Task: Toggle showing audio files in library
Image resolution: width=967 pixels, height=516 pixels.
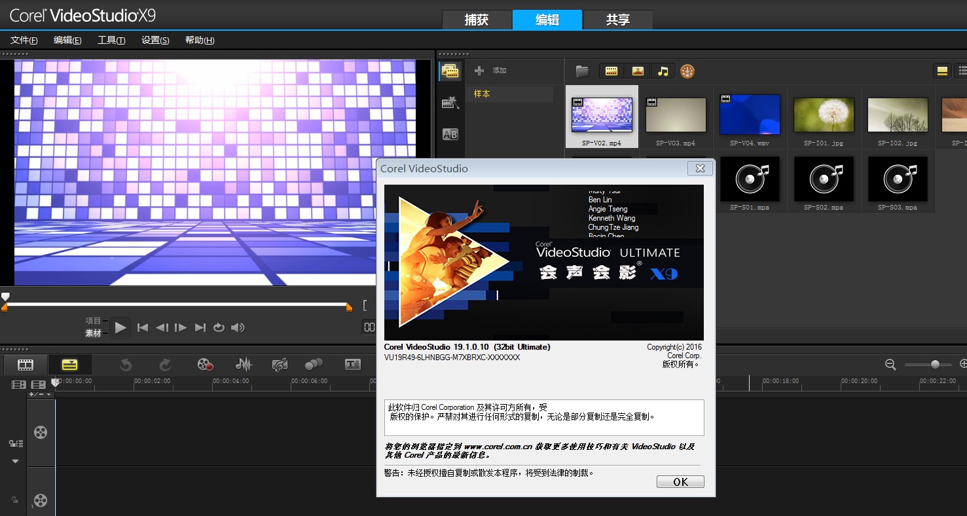Action: 663,71
